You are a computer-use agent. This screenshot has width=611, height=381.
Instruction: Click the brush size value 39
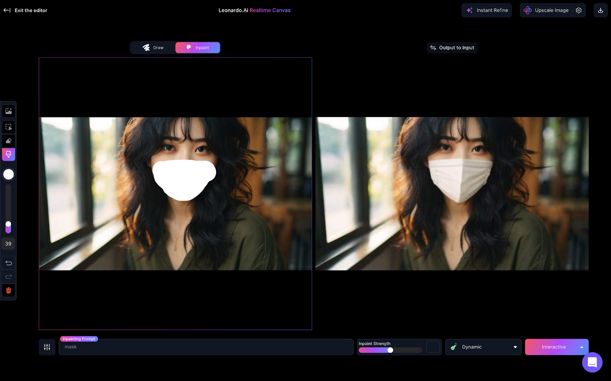[8, 244]
